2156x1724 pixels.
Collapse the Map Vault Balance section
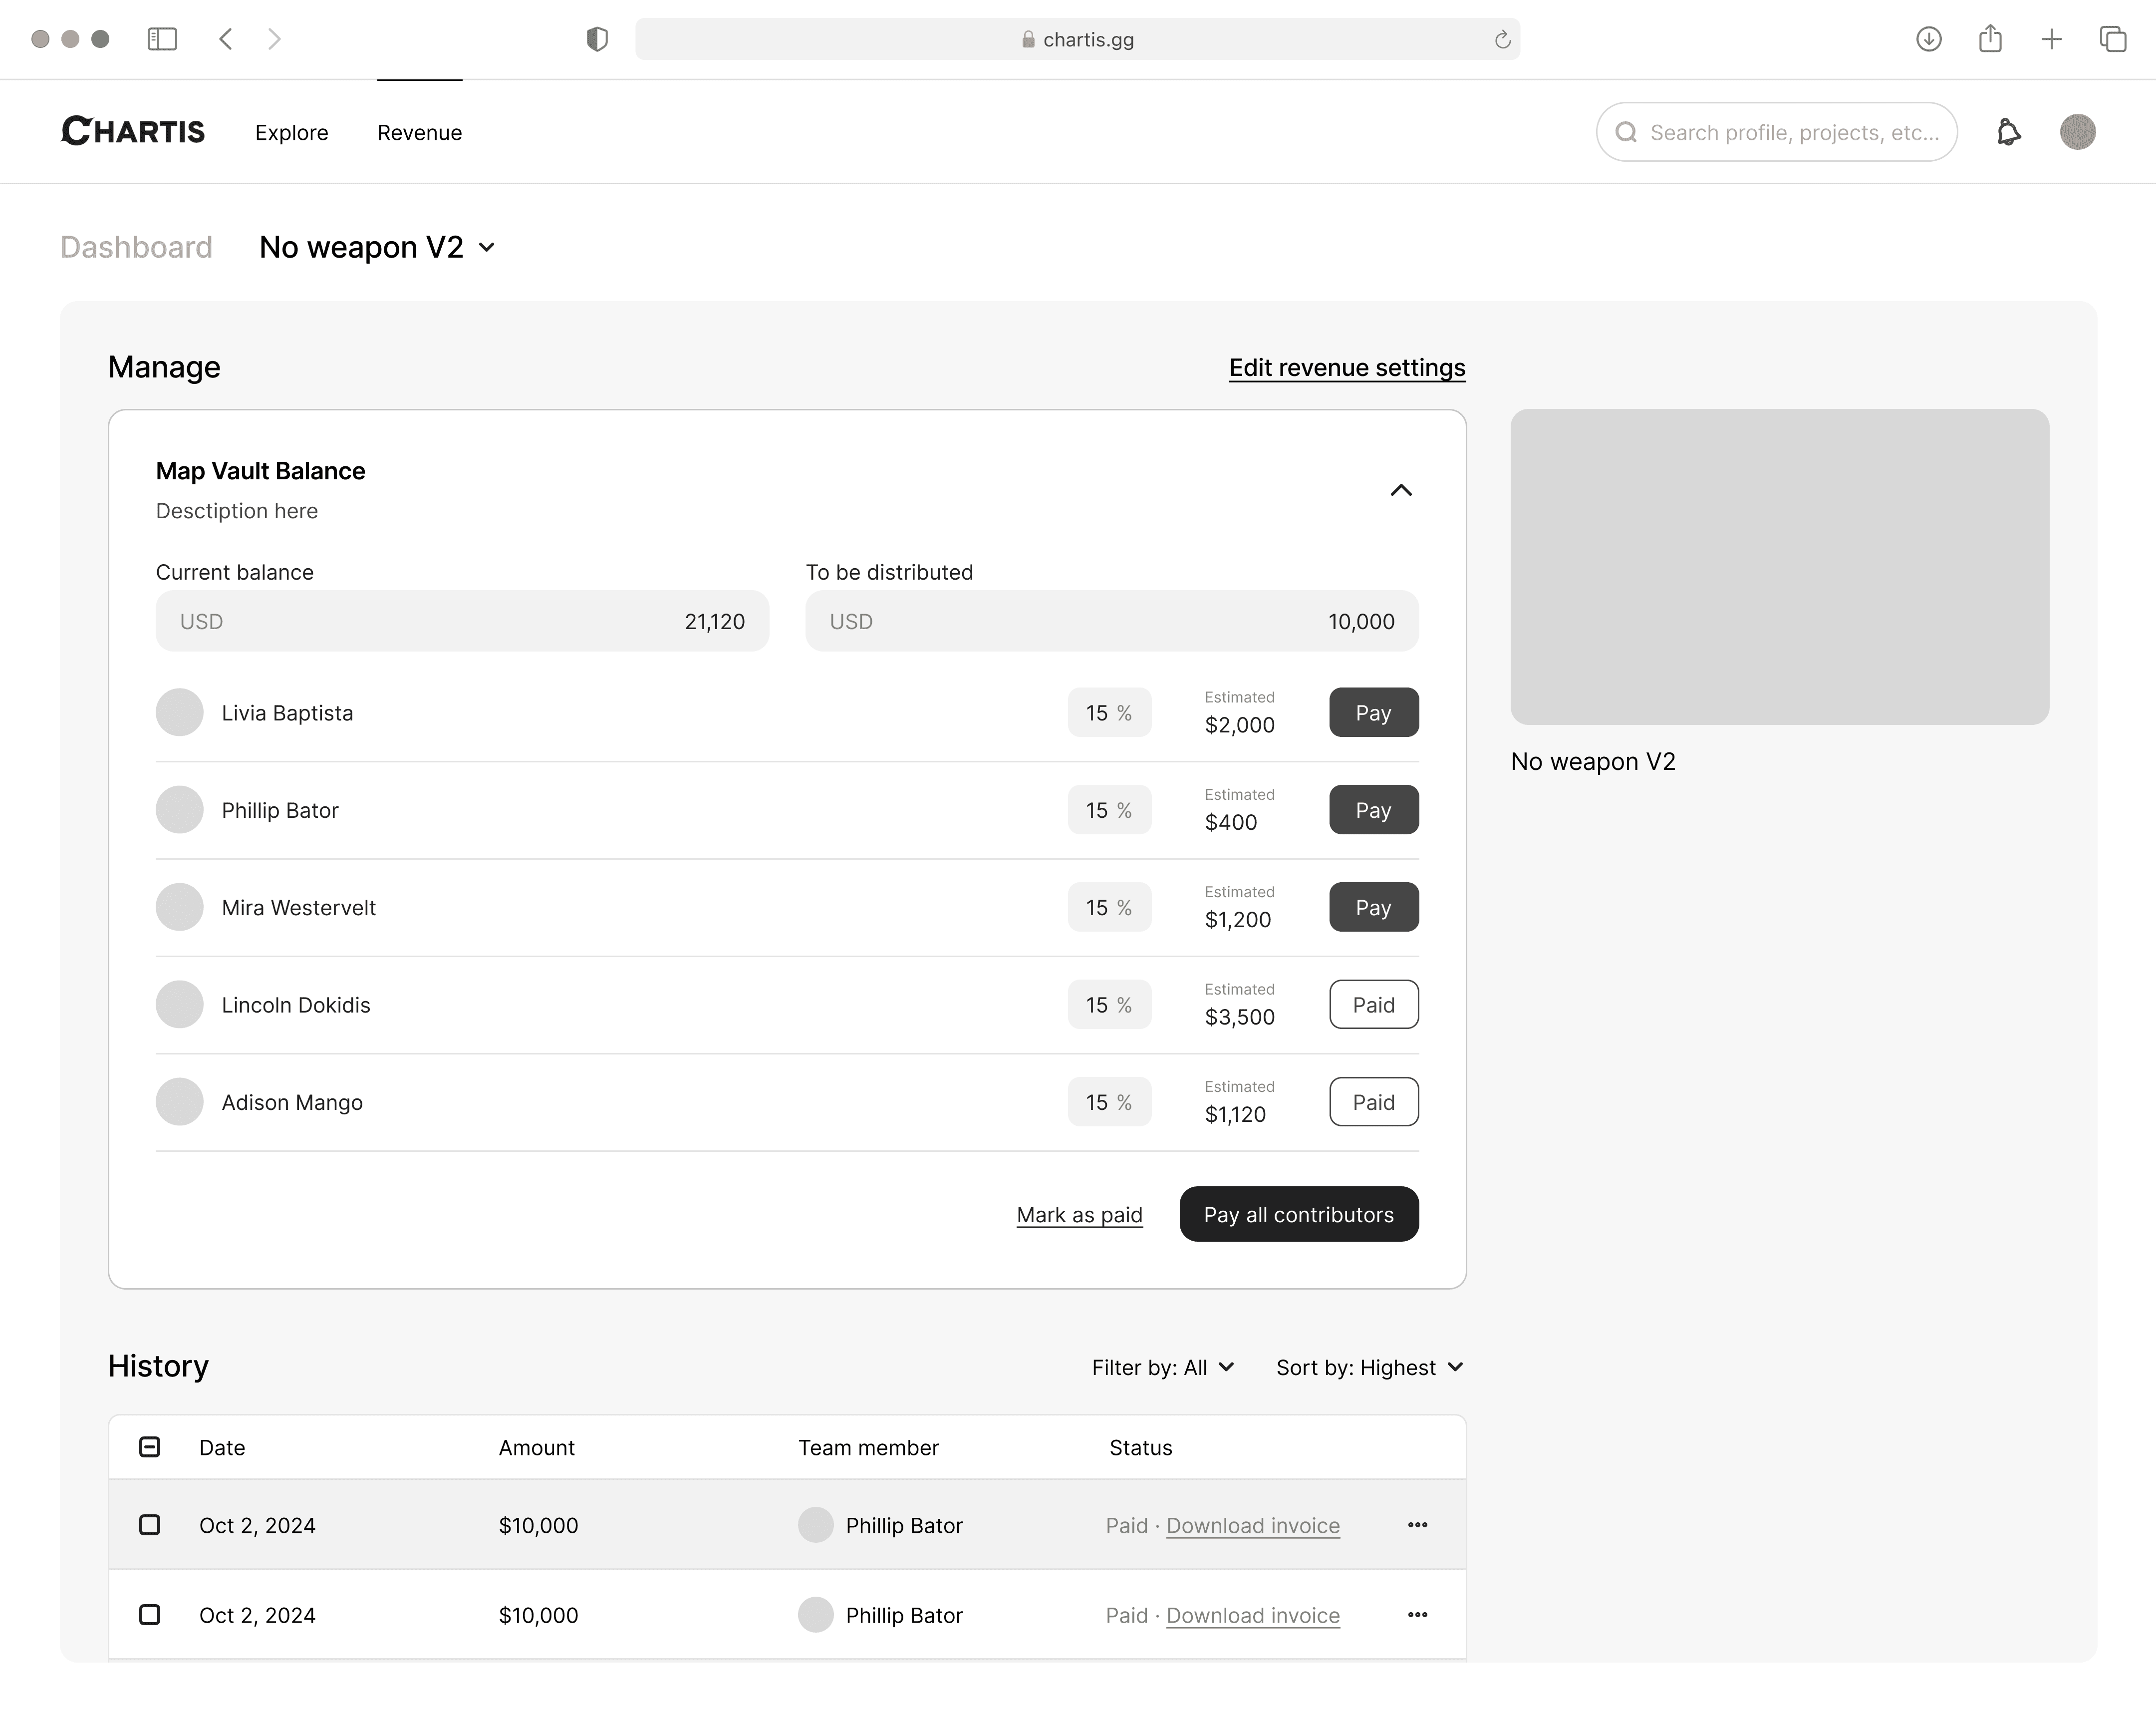[x=1400, y=490]
